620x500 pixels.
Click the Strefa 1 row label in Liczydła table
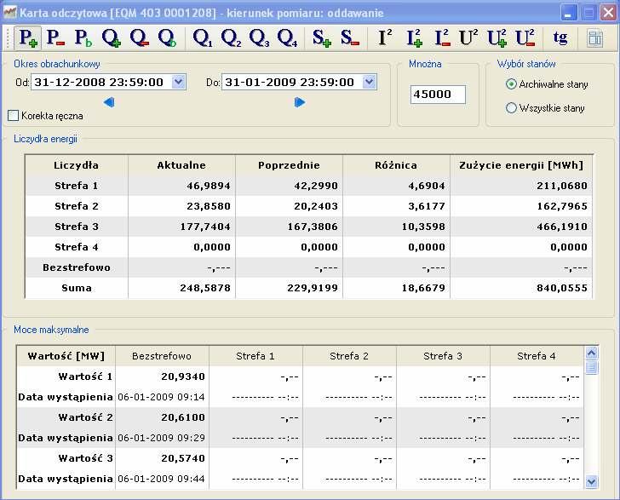(77, 186)
